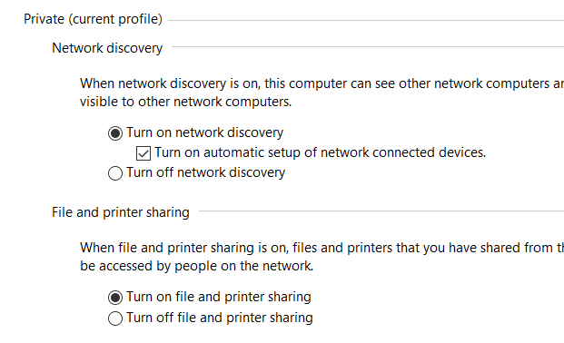The width and height of the screenshot is (564, 343).
Task: Click the separator line next to Network discovery
Action: pos(368,47)
